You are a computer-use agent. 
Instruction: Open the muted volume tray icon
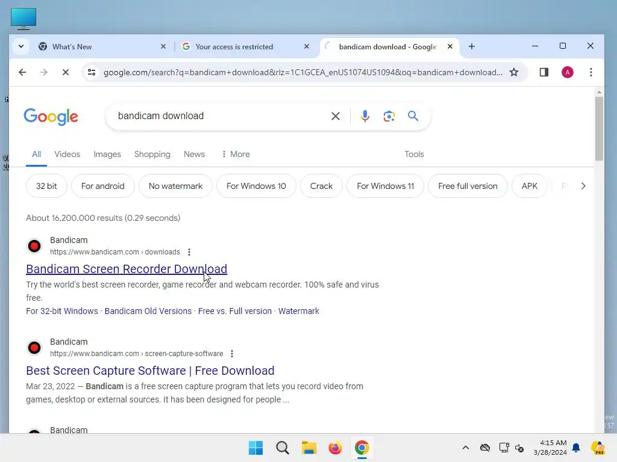[519, 448]
